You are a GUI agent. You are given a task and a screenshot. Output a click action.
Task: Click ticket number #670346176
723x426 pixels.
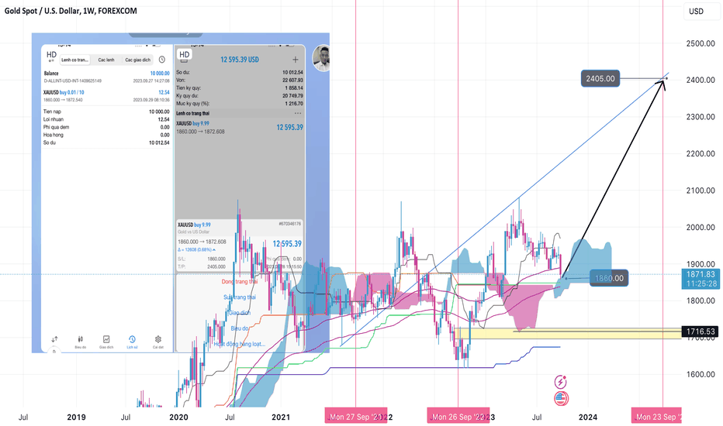289,224
